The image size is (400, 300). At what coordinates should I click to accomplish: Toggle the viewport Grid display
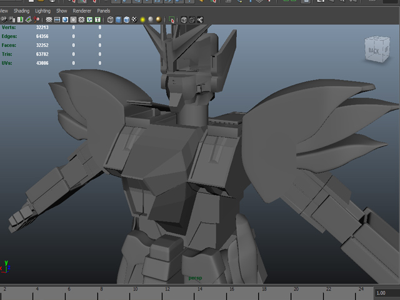pyautogui.click(x=49, y=19)
